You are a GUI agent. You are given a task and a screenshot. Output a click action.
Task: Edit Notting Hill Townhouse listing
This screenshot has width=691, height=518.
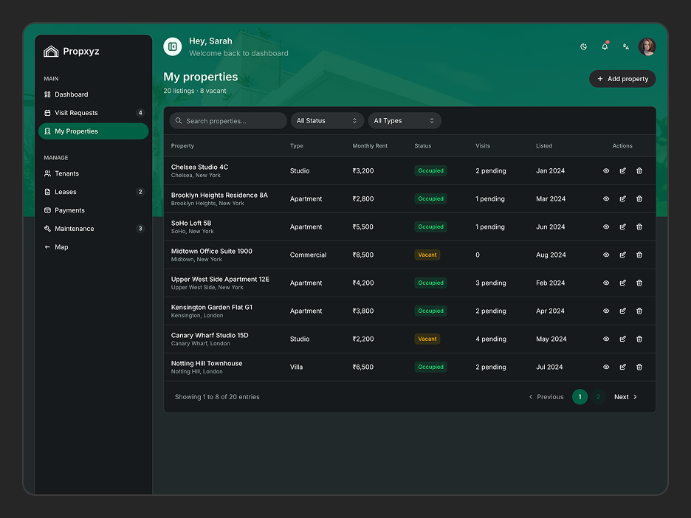622,367
